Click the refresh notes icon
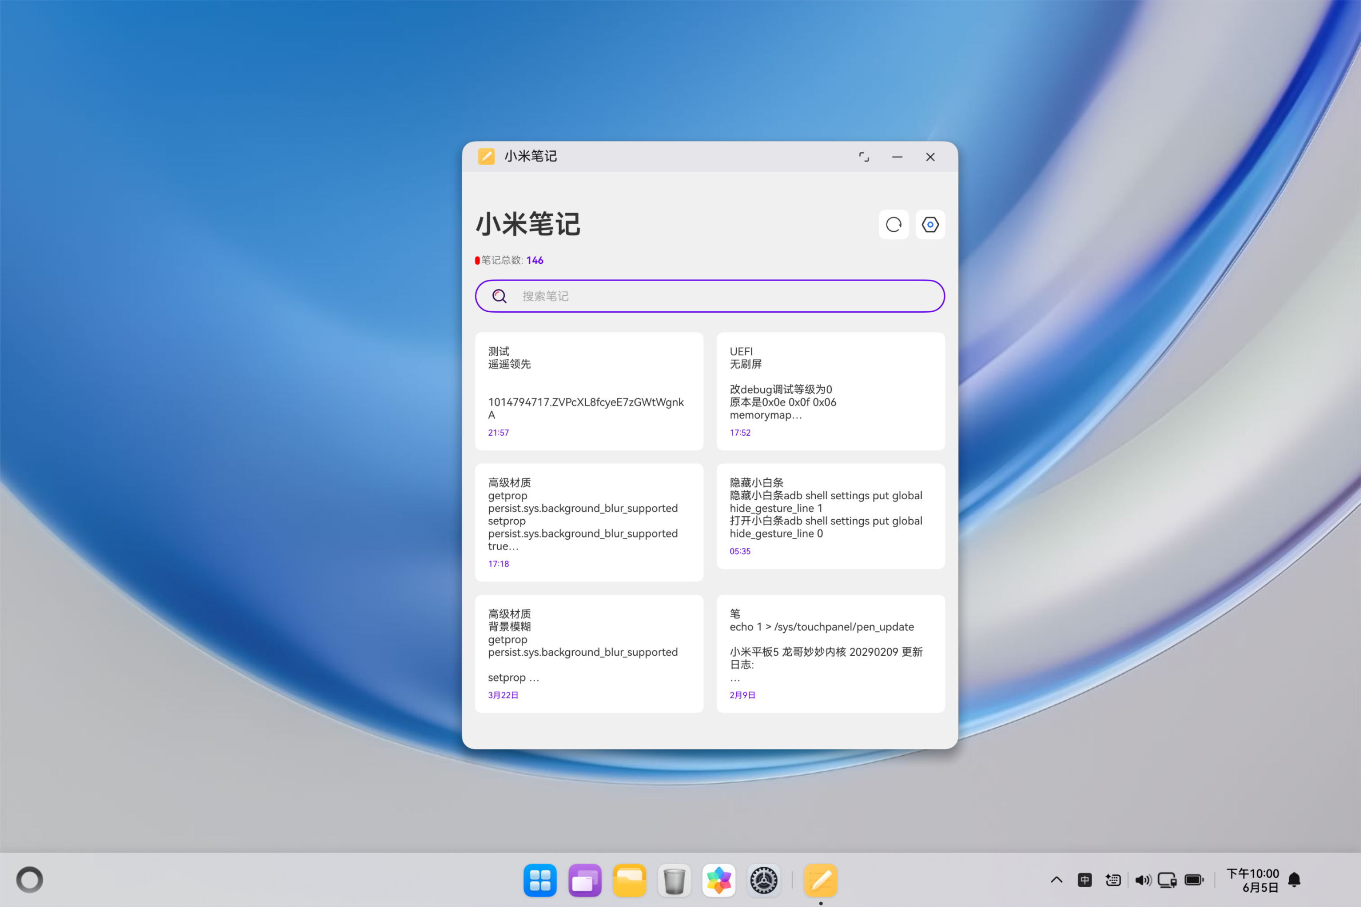This screenshot has width=1361, height=907. [893, 225]
